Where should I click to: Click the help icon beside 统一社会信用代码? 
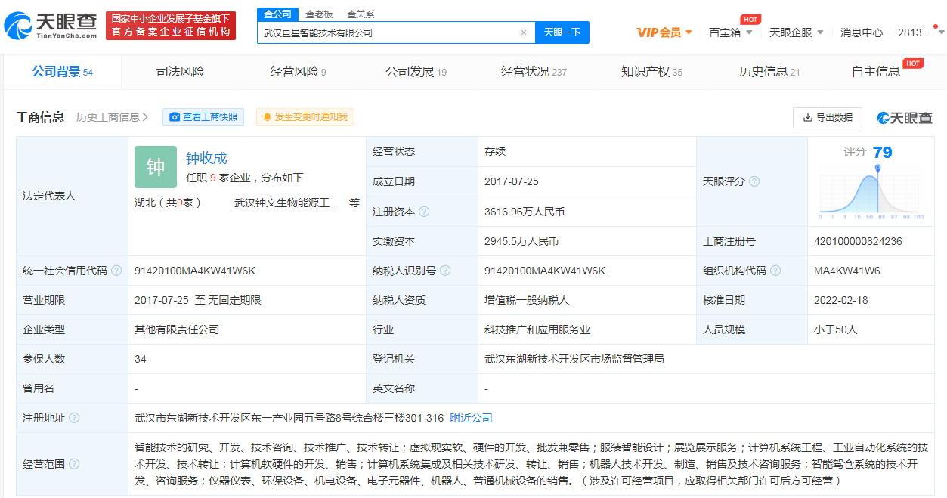[116, 271]
